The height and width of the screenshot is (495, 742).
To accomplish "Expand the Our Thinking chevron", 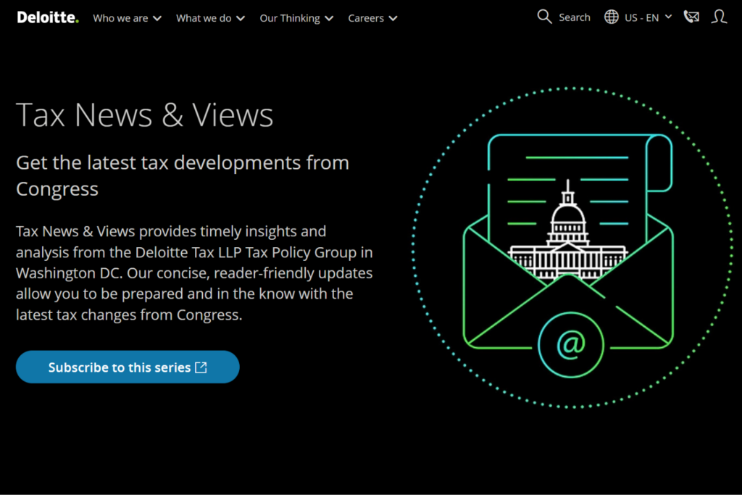I will (x=329, y=18).
